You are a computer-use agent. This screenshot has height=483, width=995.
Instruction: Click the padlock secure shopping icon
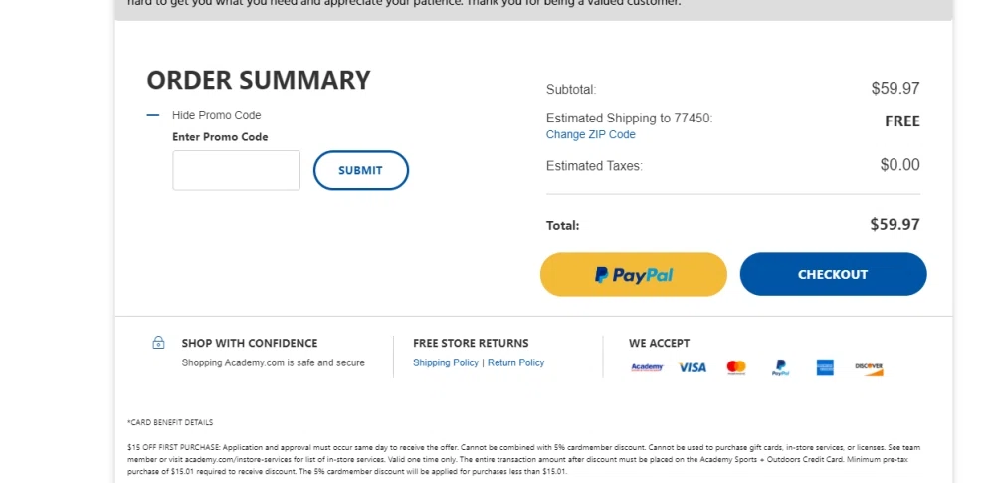158,343
